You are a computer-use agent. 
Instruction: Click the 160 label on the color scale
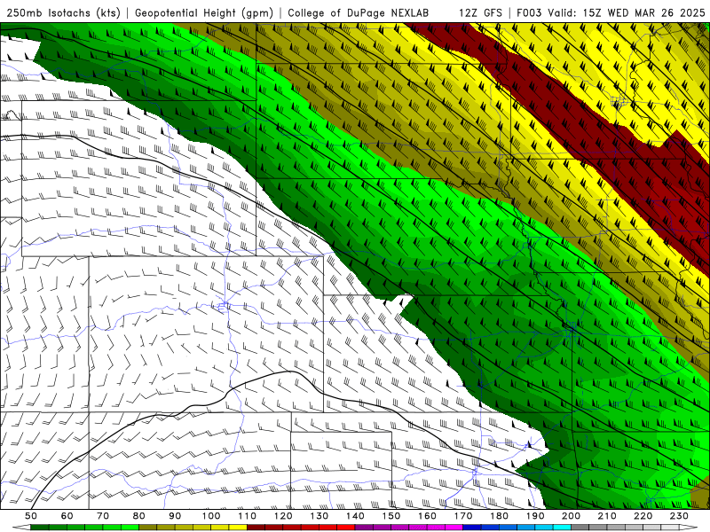coord(427,516)
